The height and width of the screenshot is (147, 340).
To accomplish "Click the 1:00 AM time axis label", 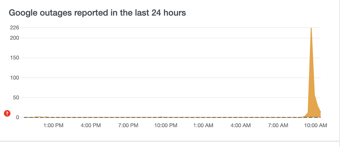I will tap(203, 125).
